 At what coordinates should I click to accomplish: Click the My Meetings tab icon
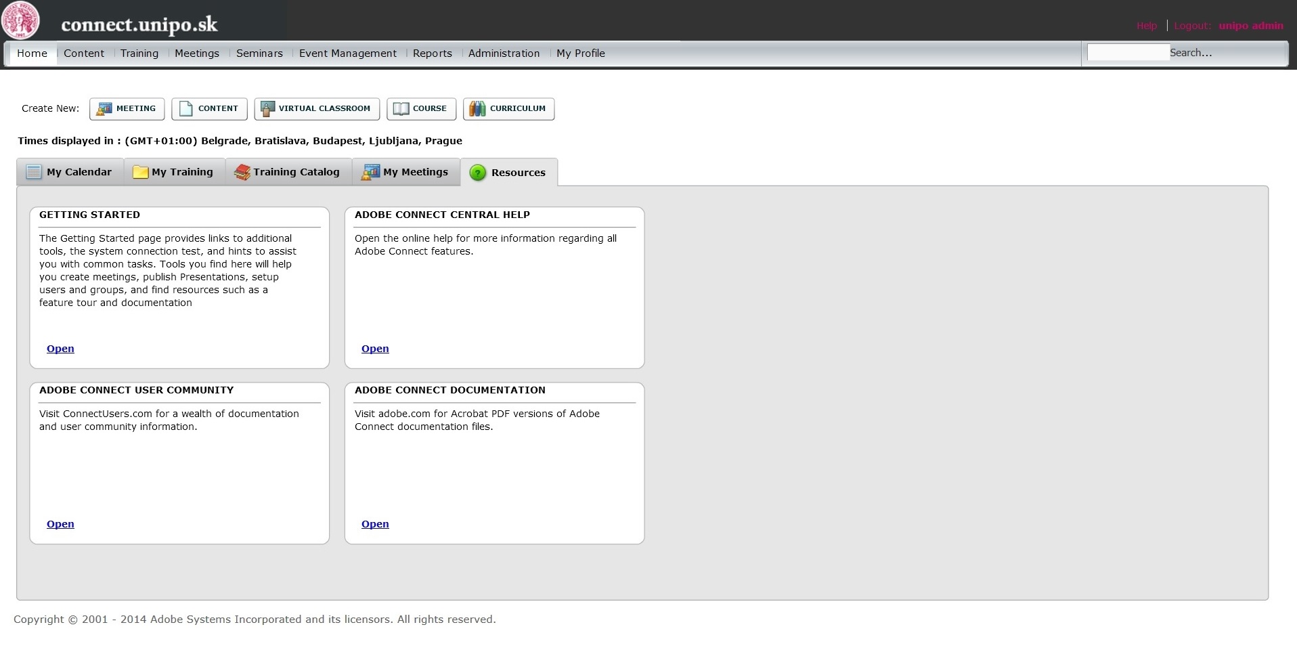[371, 172]
